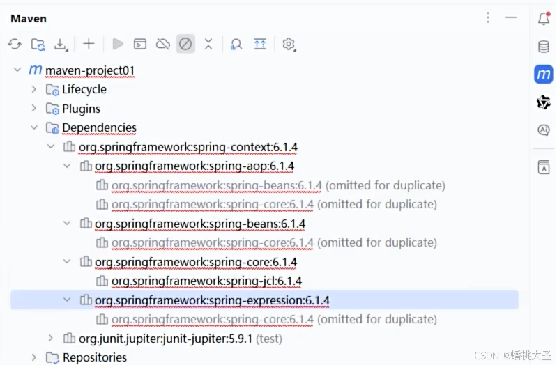
Task: Open translation document sidebar icon
Action: click(x=544, y=167)
